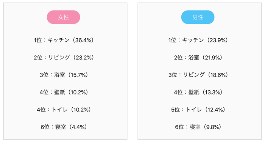Select women's 4位 壁紙 (10.2%) line
The width and height of the screenshot is (265, 143).
(x=64, y=92)
